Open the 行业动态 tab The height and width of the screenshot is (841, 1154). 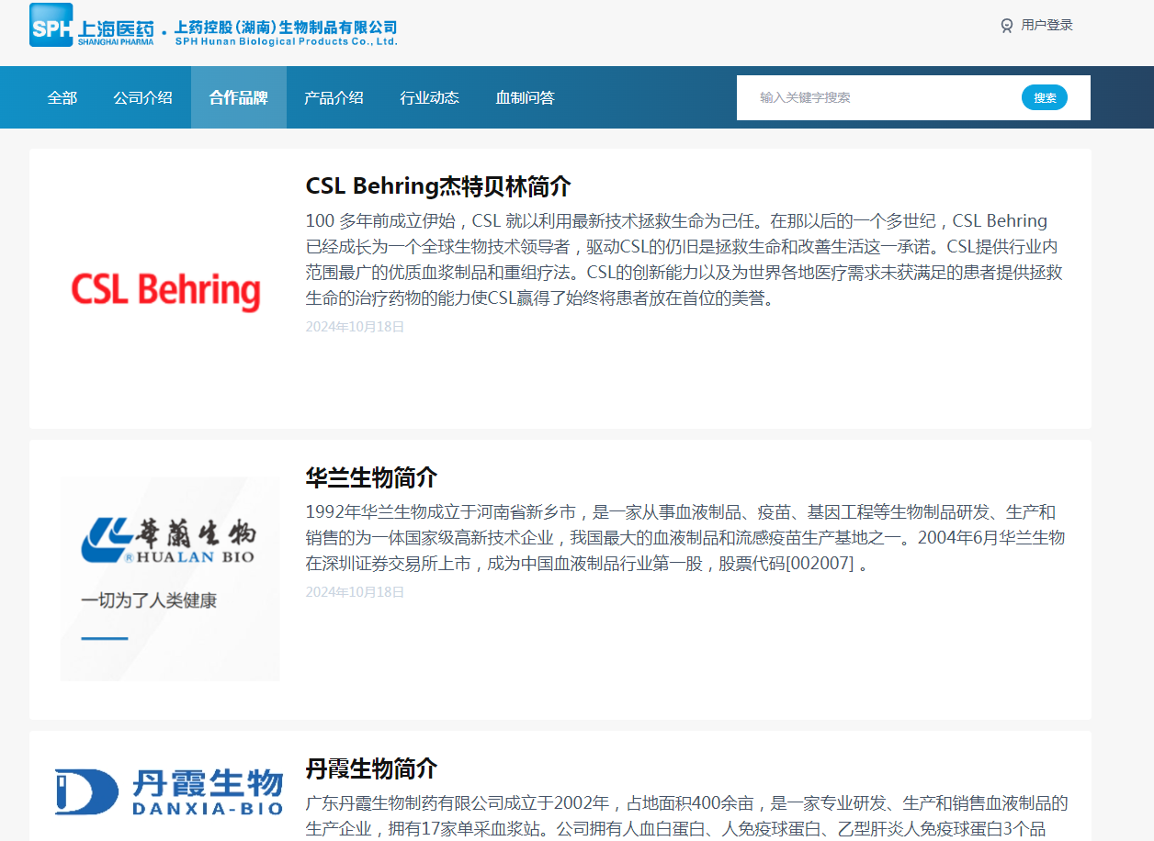(430, 97)
